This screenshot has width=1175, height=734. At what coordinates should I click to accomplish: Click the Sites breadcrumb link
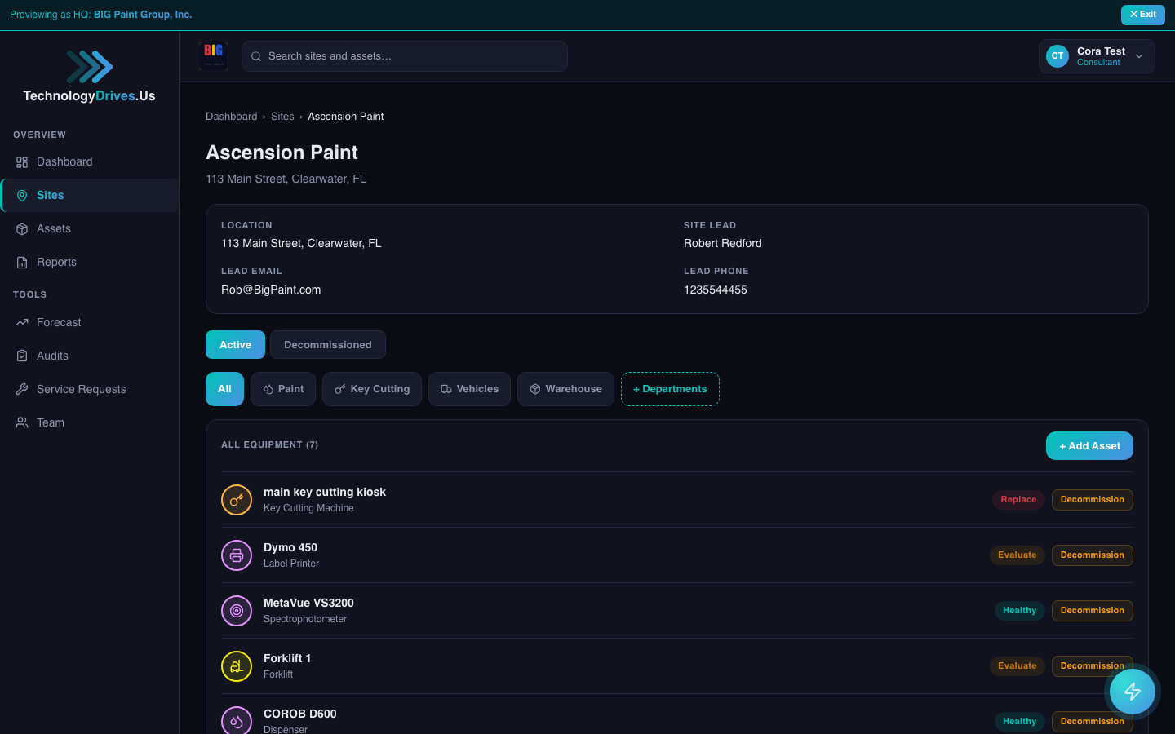(282, 117)
